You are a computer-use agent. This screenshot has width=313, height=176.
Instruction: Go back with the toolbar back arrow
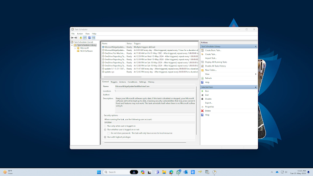click(x=72, y=38)
